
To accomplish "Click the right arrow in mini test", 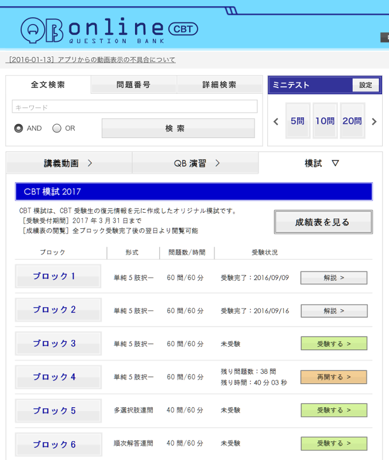I will coord(374,121).
